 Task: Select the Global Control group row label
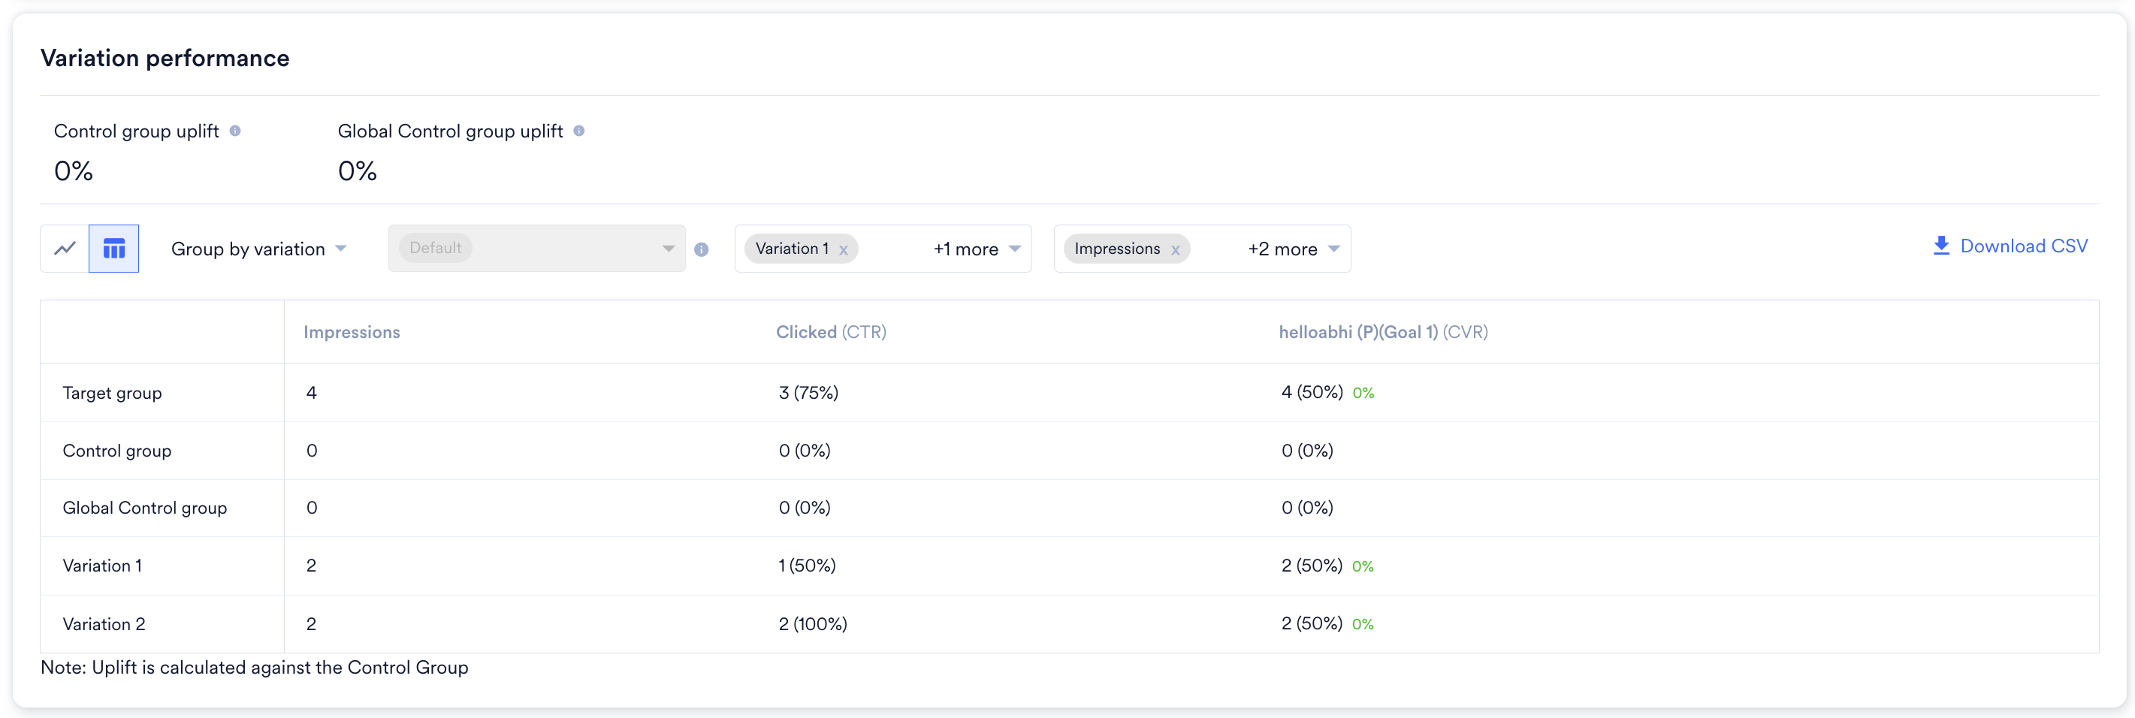point(144,508)
